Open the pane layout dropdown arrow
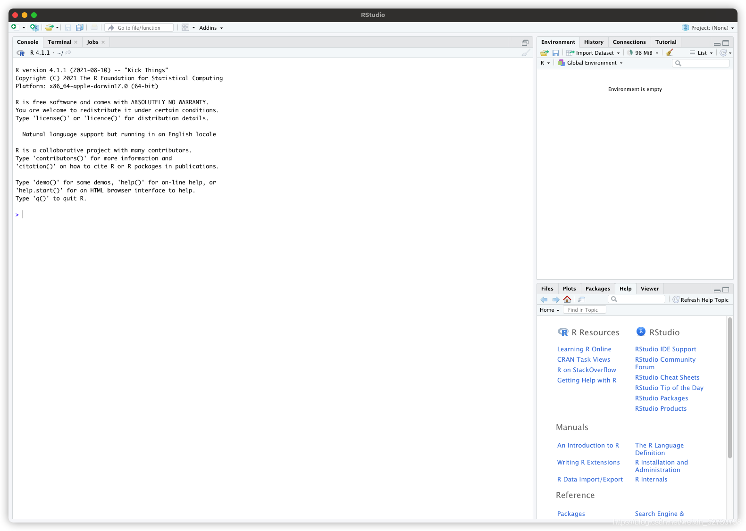This screenshot has width=746, height=531. tap(193, 28)
